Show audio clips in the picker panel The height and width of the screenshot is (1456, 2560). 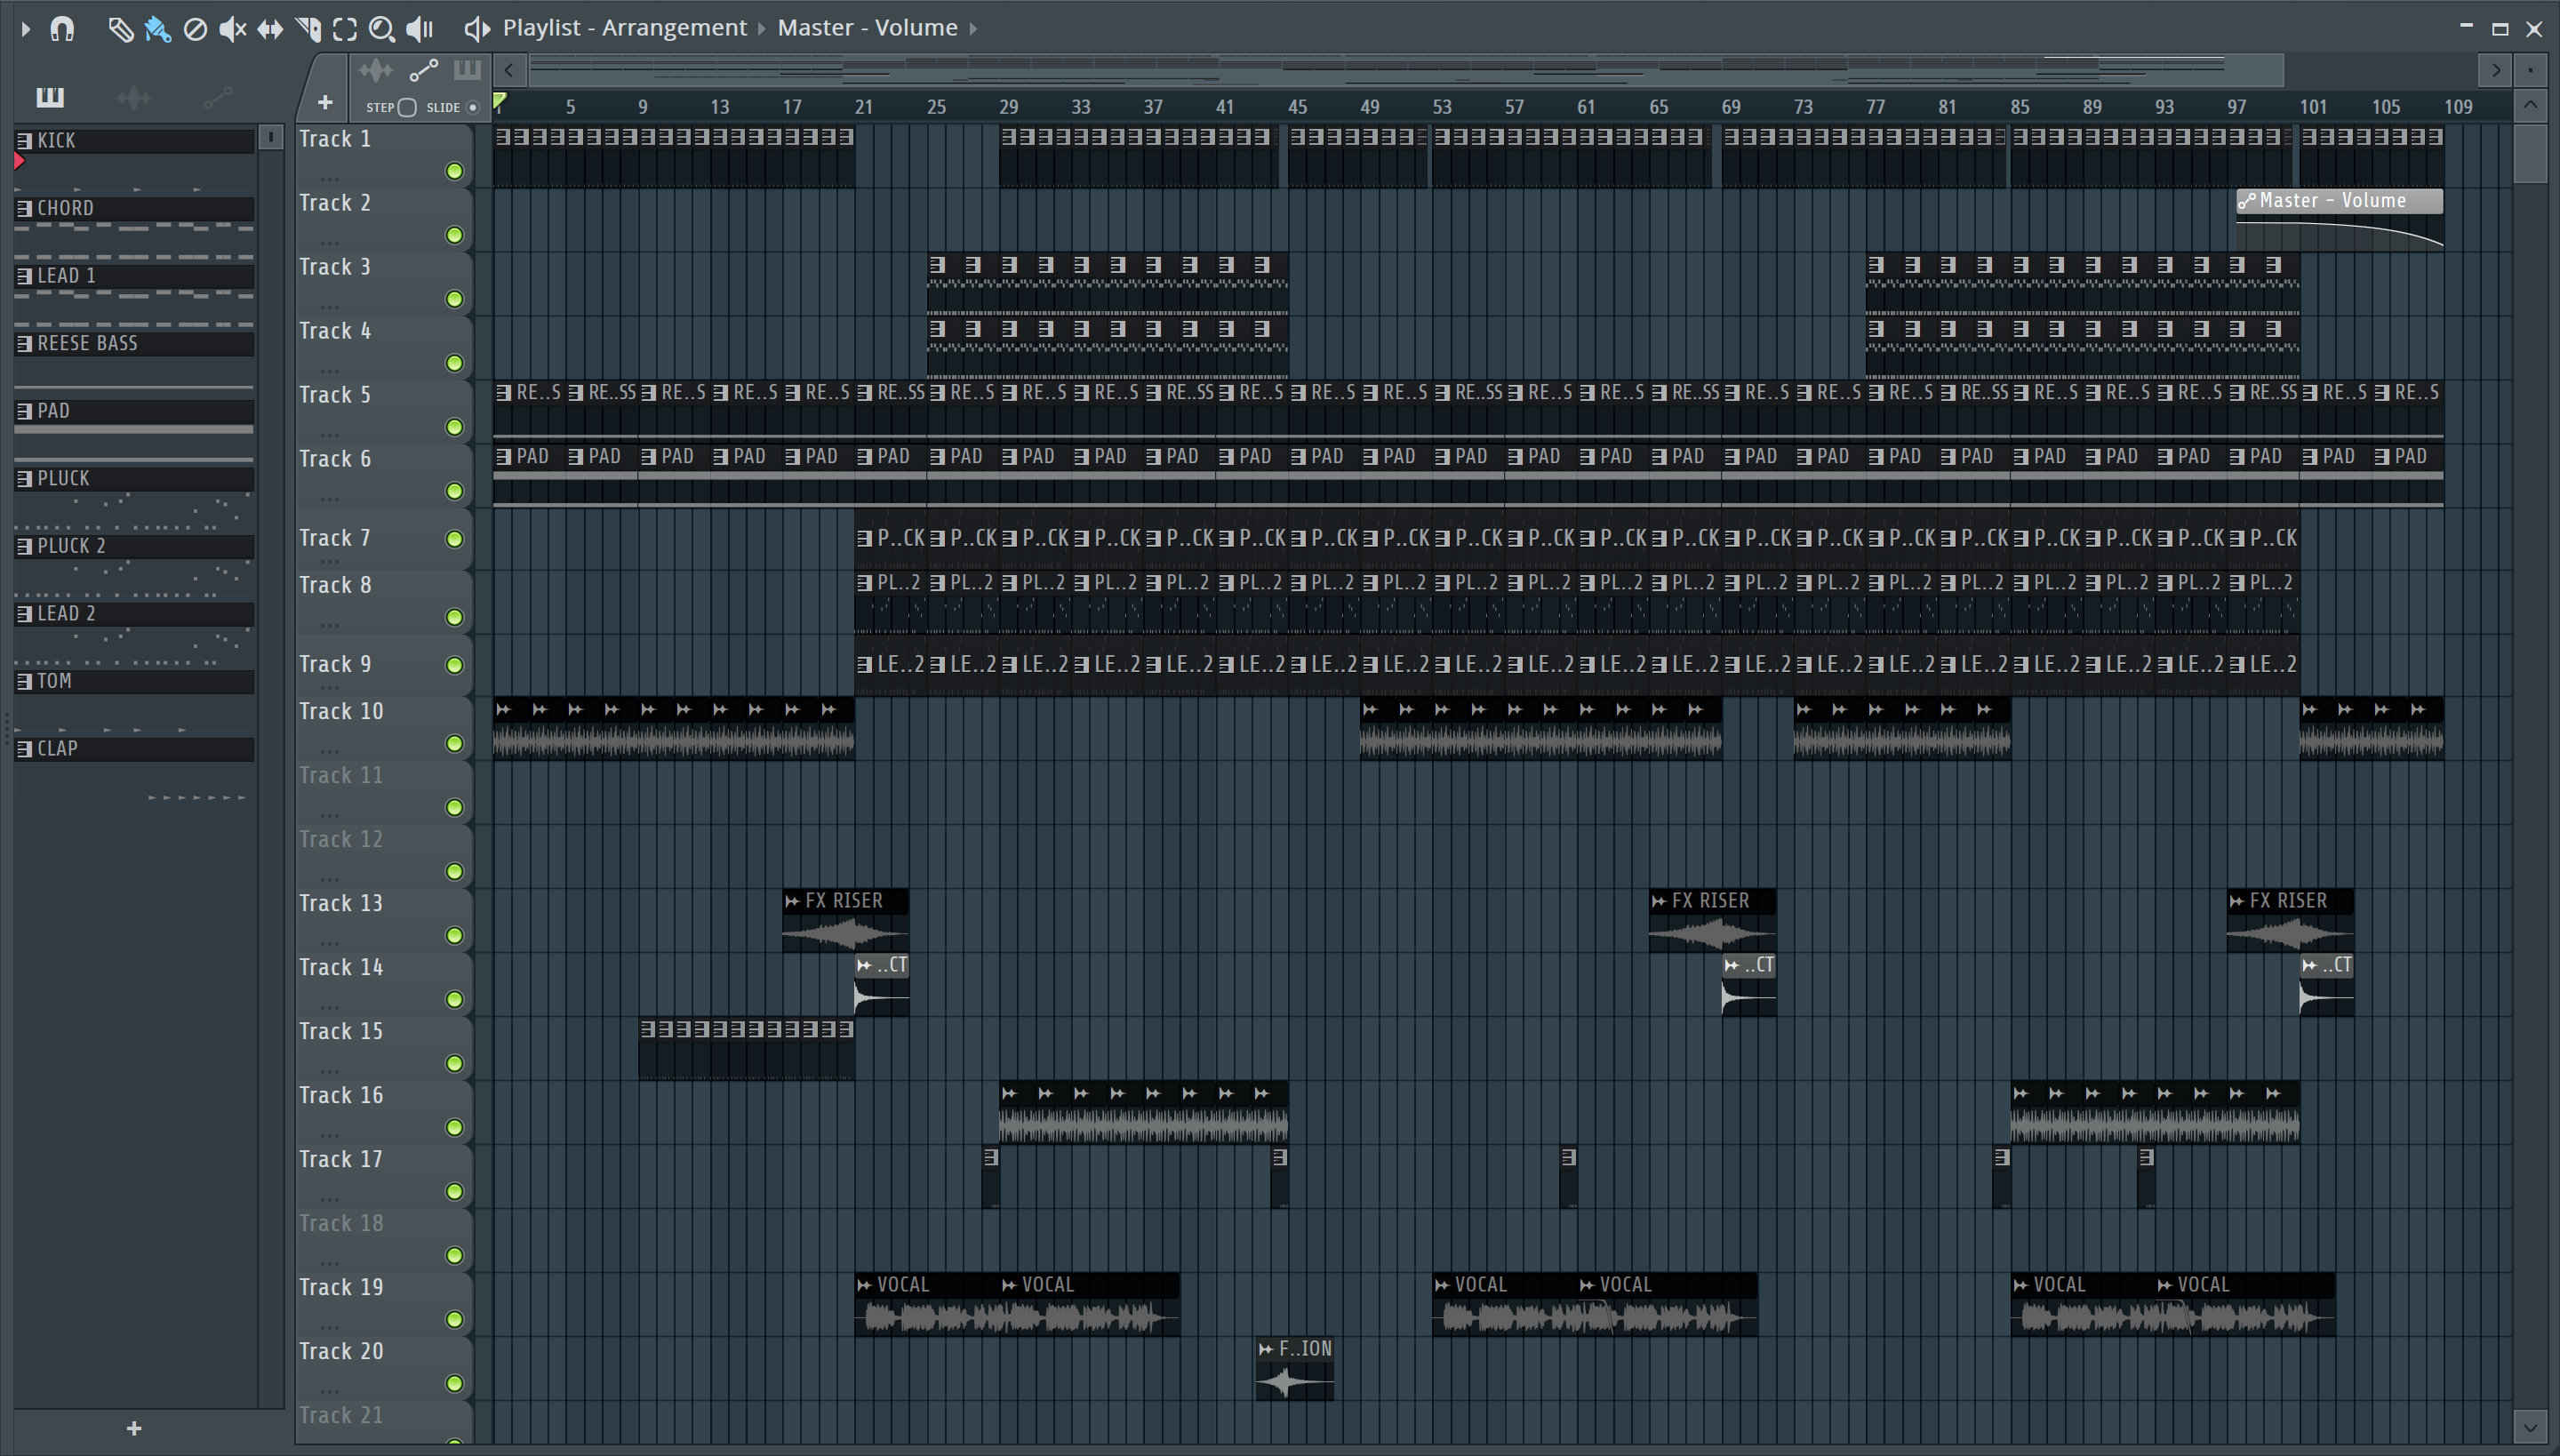pos(133,97)
